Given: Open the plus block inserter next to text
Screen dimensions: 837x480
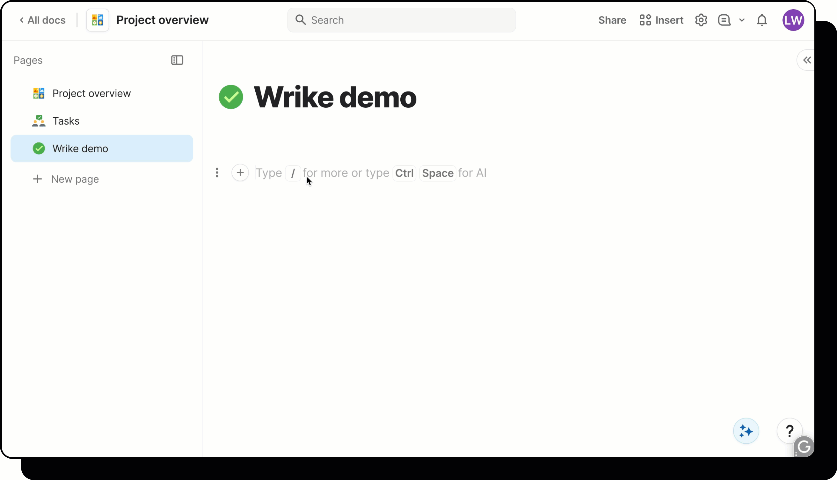Looking at the screenshot, I should tap(240, 172).
